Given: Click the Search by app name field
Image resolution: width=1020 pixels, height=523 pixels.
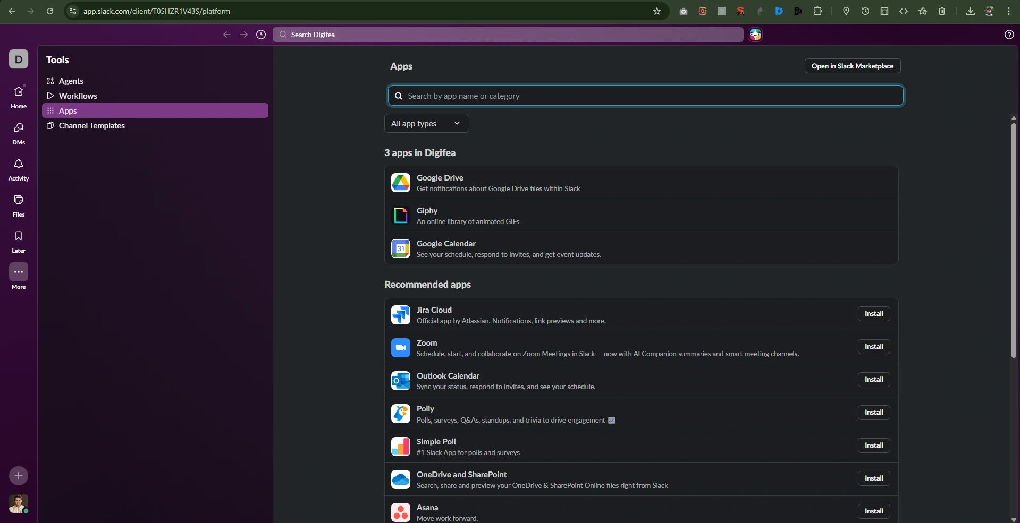Looking at the screenshot, I should pos(645,96).
